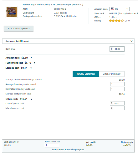
Task: Click the Estimated monthly units sold field
Action: 117,89
